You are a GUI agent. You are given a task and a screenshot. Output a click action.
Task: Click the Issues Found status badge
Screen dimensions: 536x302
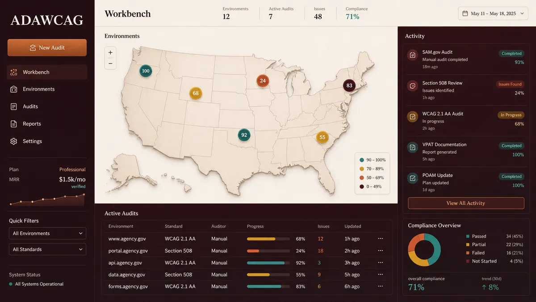(x=510, y=84)
